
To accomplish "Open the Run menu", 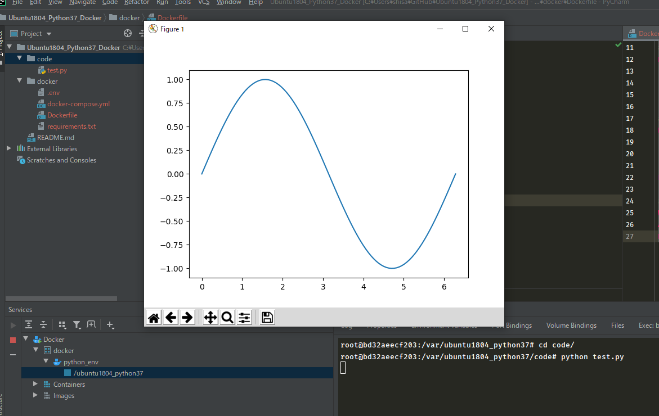I will pos(162,2).
